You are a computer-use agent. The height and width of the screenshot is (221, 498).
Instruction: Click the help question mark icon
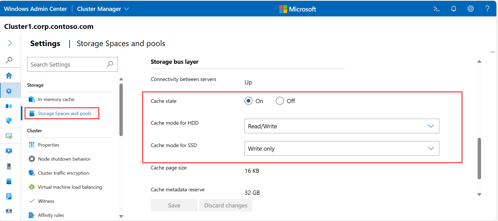(487, 9)
